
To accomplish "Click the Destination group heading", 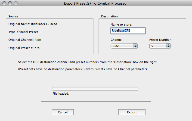I will [x=109, y=16].
